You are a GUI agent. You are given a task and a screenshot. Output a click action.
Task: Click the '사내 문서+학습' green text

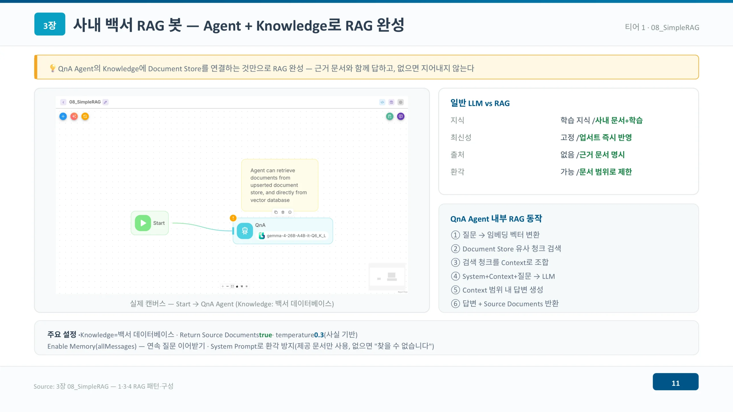pyautogui.click(x=619, y=120)
